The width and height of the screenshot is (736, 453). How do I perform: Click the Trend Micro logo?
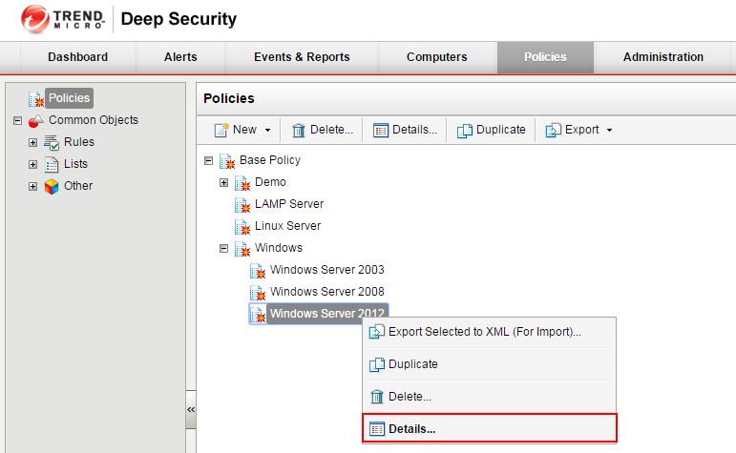[63, 19]
